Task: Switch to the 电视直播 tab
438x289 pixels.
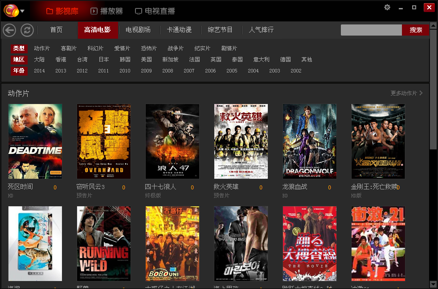Action: click(155, 11)
